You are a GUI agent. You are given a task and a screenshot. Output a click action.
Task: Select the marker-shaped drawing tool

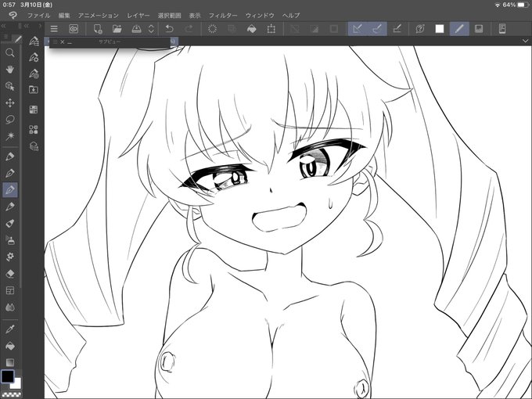point(10,224)
